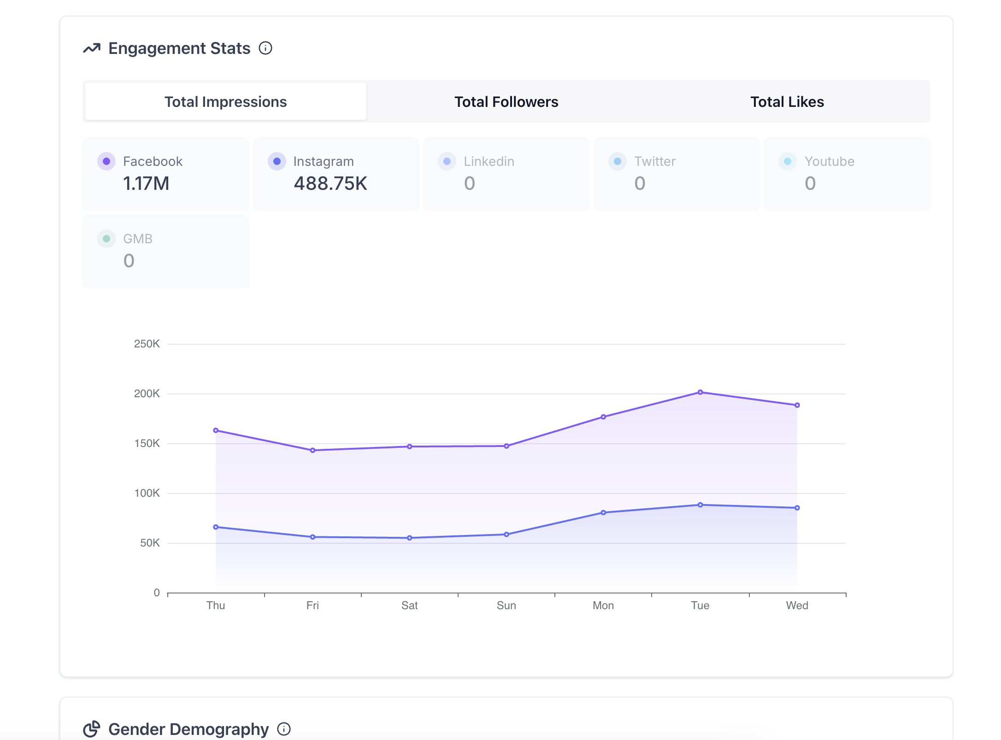Click the 100K axis label
The width and height of the screenshot is (1001, 740).
pyautogui.click(x=147, y=493)
